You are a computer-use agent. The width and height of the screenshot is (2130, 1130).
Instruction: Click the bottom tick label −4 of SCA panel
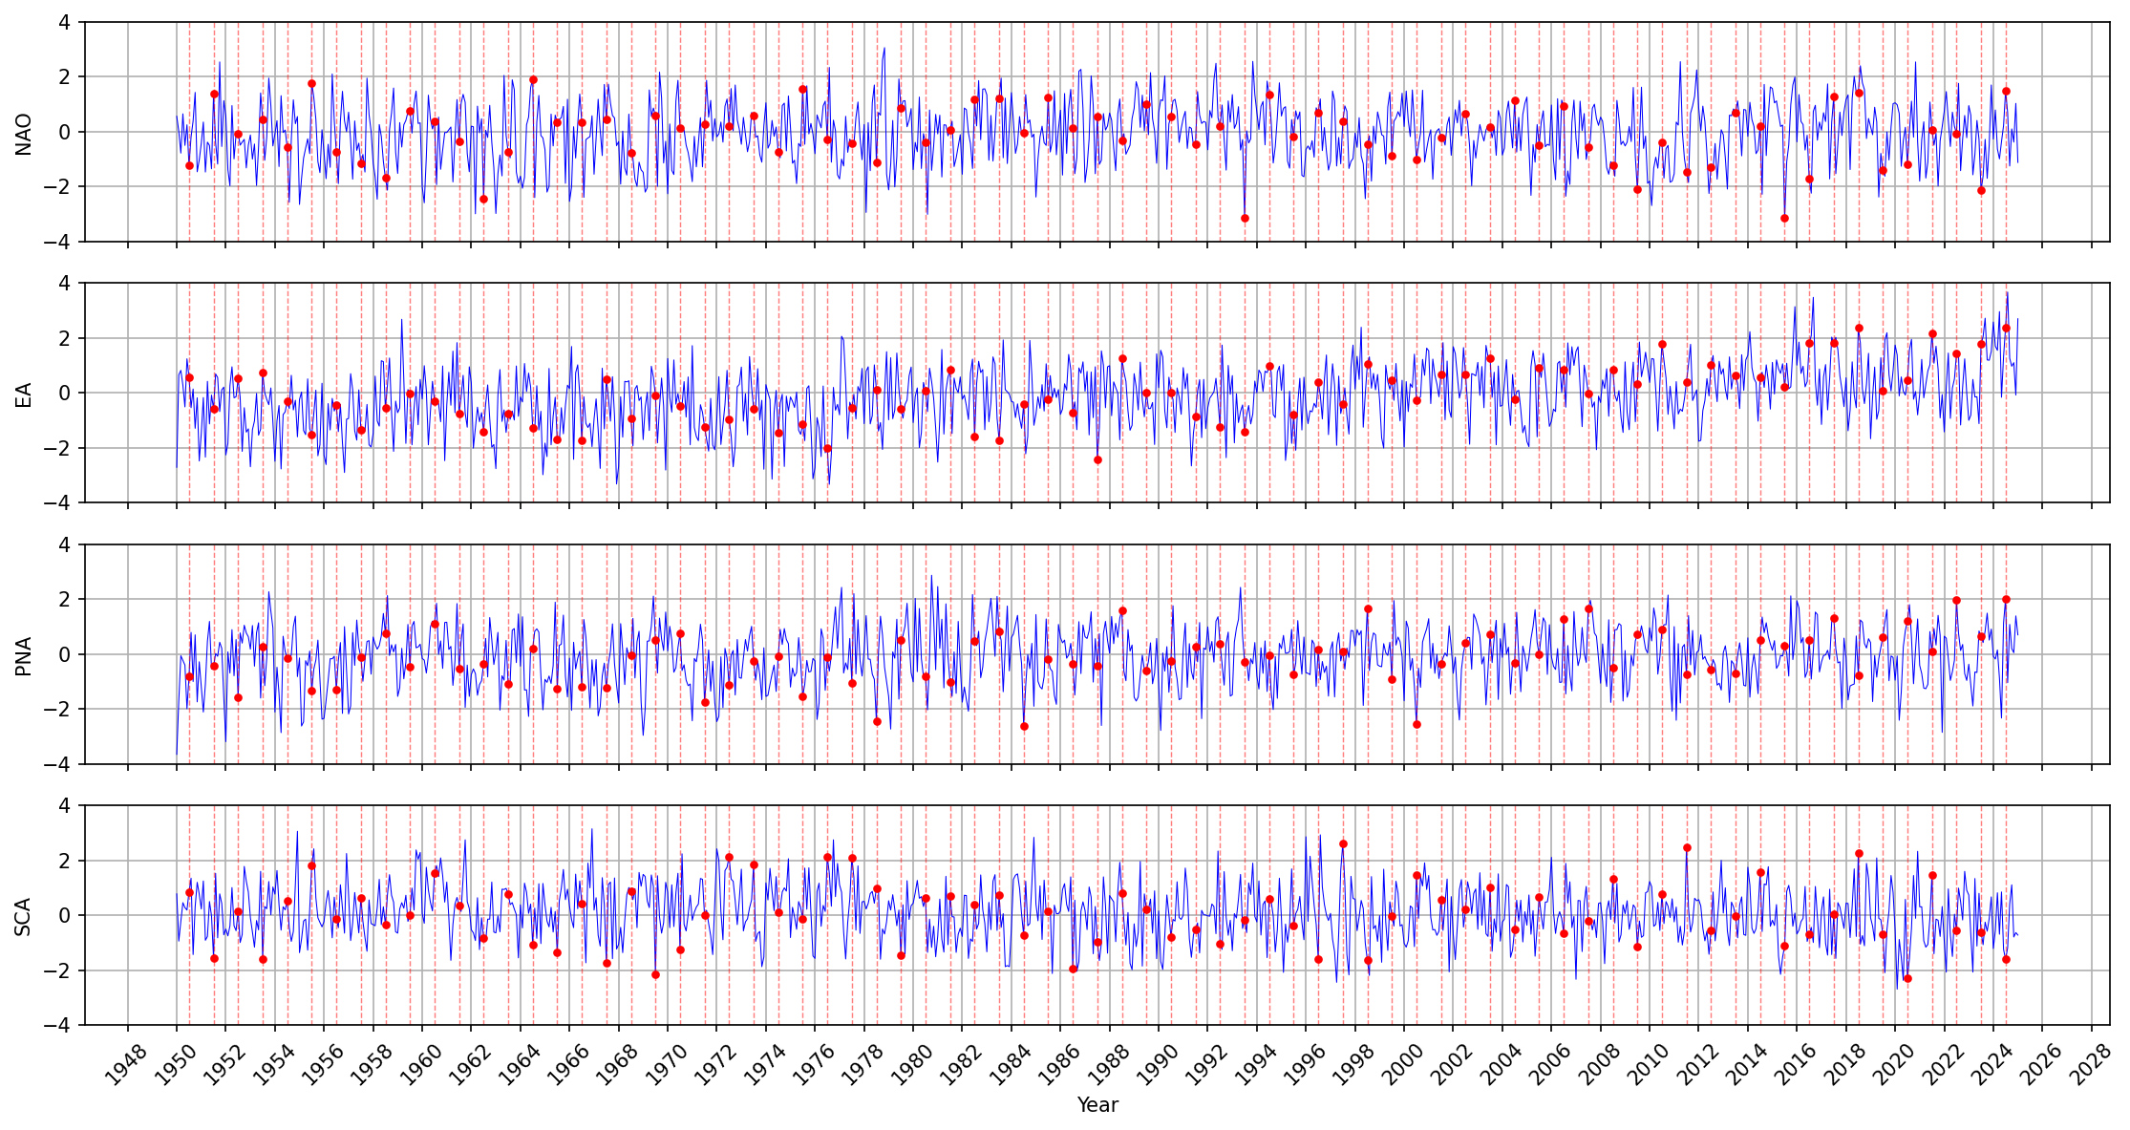point(58,1025)
